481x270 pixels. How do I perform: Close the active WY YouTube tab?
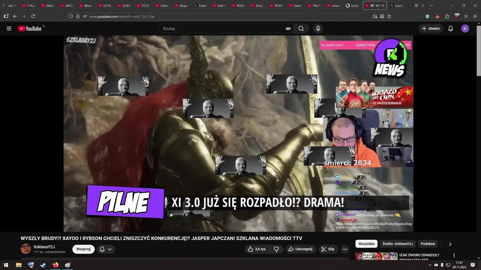[383, 6]
